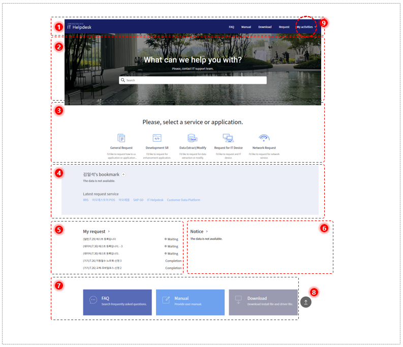The height and width of the screenshot is (347, 403).
Task: Open the Manual card button
Action: tap(190, 302)
